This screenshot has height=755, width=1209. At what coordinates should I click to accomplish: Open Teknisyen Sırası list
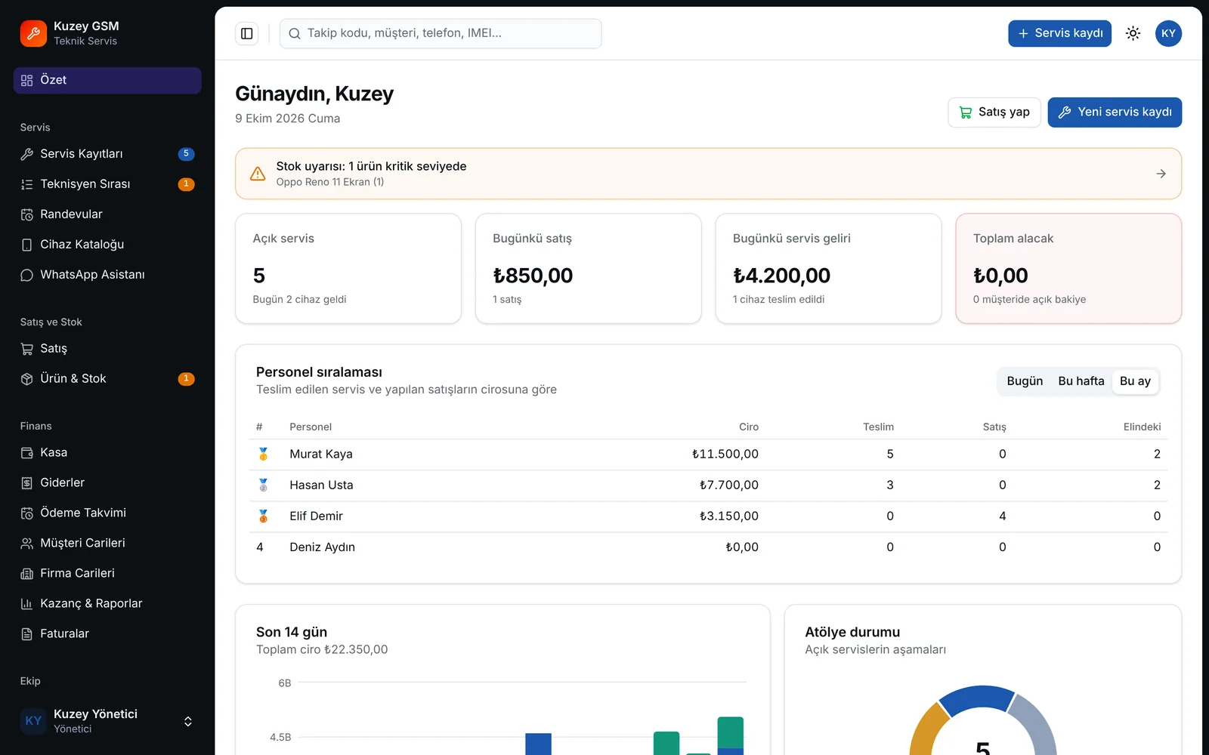coord(107,184)
